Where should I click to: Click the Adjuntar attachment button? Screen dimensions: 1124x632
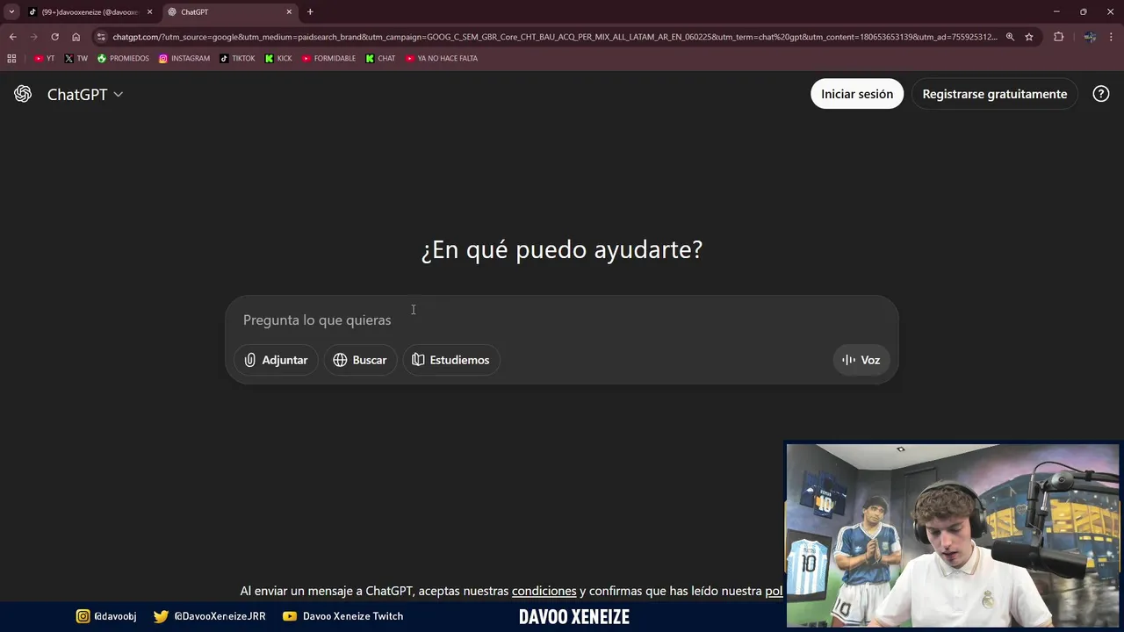[276, 360]
